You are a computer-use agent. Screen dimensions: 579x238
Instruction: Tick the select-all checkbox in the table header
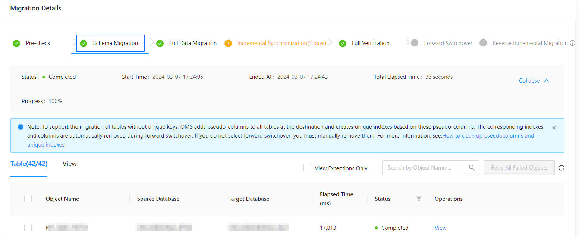click(28, 199)
